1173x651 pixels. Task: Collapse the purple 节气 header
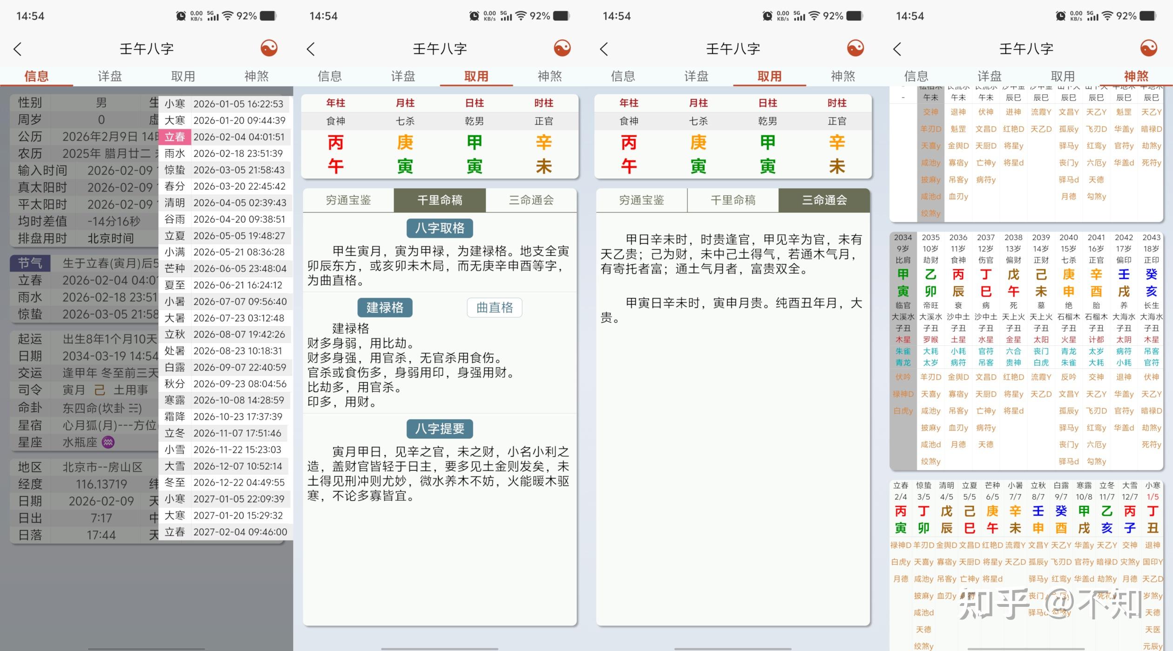point(30,263)
